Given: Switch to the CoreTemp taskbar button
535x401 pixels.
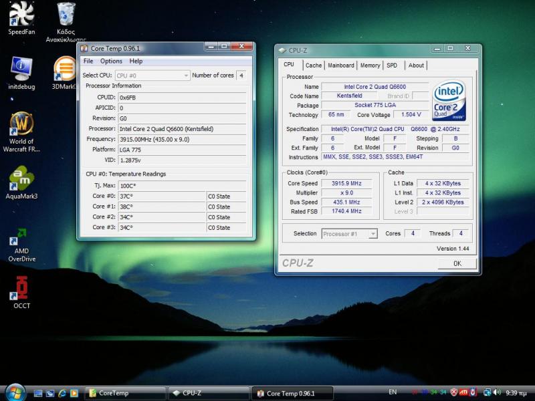Looking at the screenshot, I should (125, 393).
